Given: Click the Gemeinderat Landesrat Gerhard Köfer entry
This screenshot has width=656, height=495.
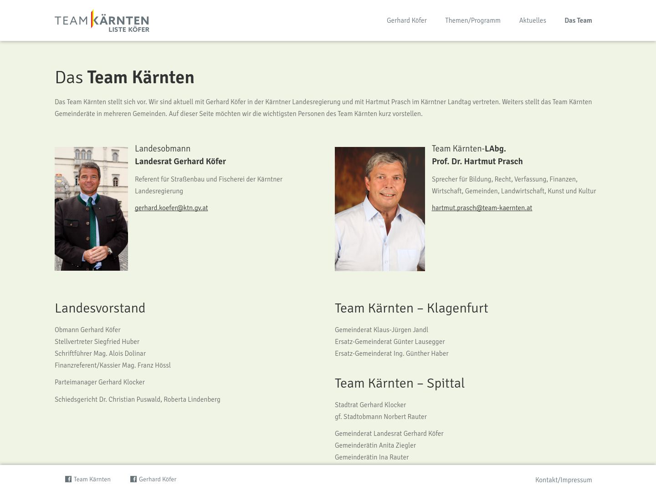Looking at the screenshot, I should [x=389, y=434].
